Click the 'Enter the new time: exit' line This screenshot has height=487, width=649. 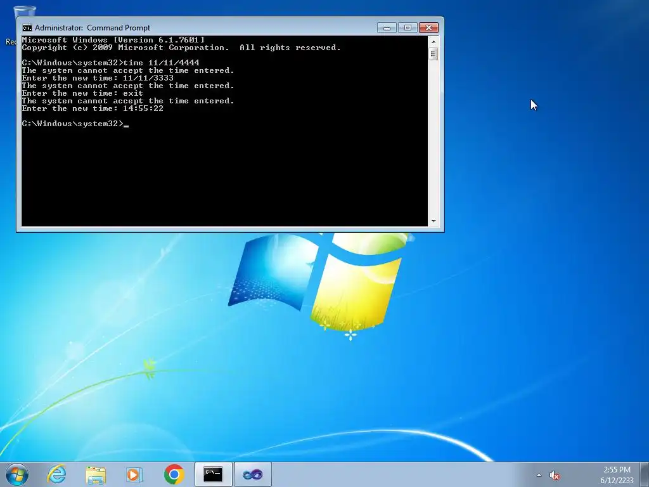[x=82, y=93]
